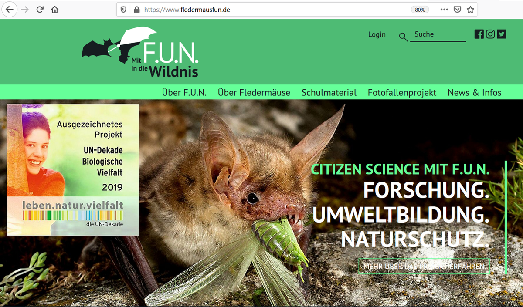The image size is (523, 307).
Task: Click the Login link
Action: (377, 34)
